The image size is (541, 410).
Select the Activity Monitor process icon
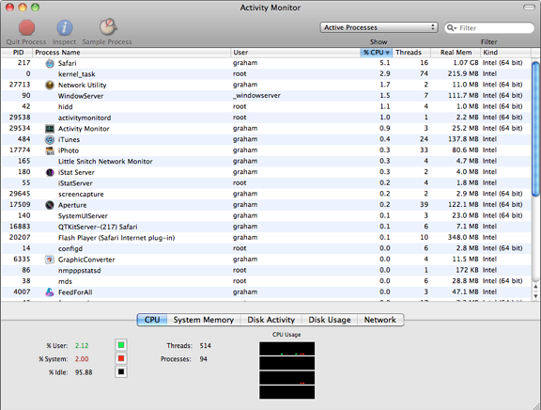[50, 129]
